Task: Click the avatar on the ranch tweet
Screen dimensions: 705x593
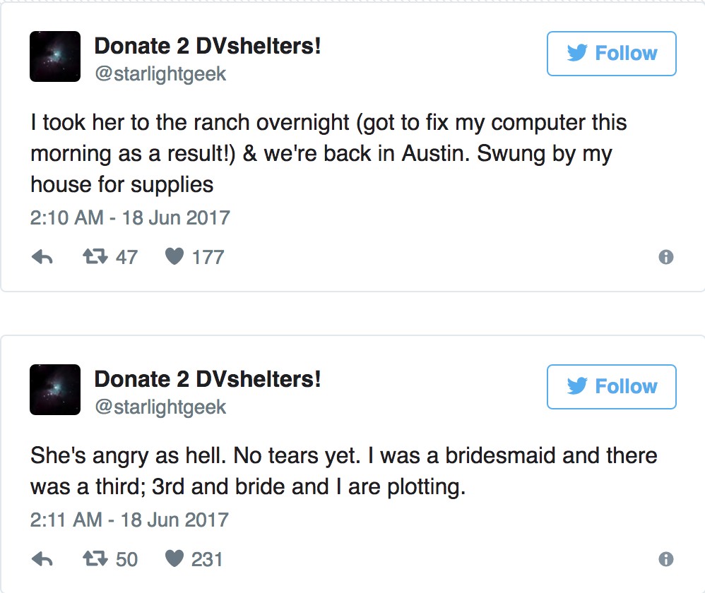Action: click(x=55, y=56)
